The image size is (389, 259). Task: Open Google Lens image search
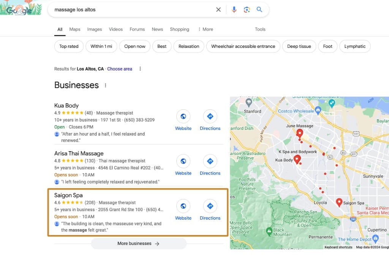point(247,9)
